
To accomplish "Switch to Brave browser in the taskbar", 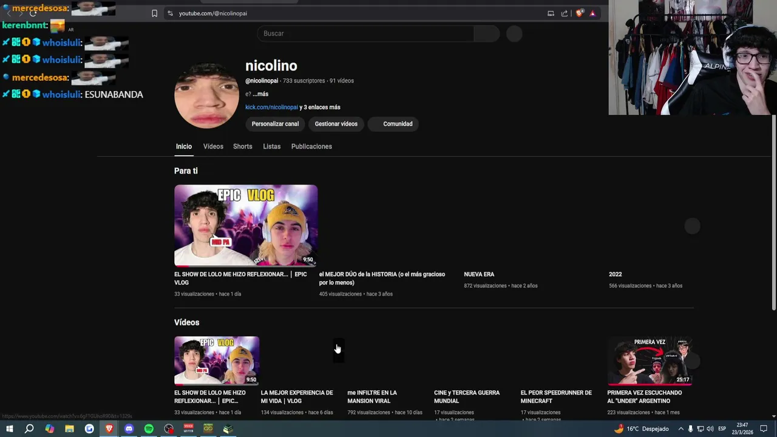I will (109, 429).
